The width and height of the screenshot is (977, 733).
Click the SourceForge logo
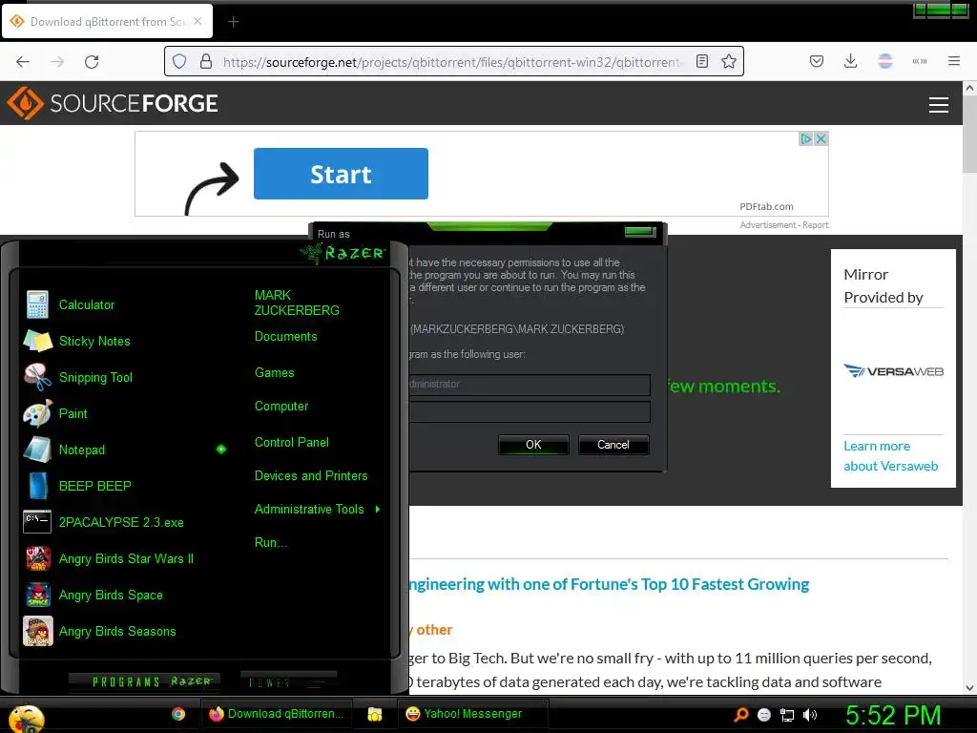click(113, 103)
